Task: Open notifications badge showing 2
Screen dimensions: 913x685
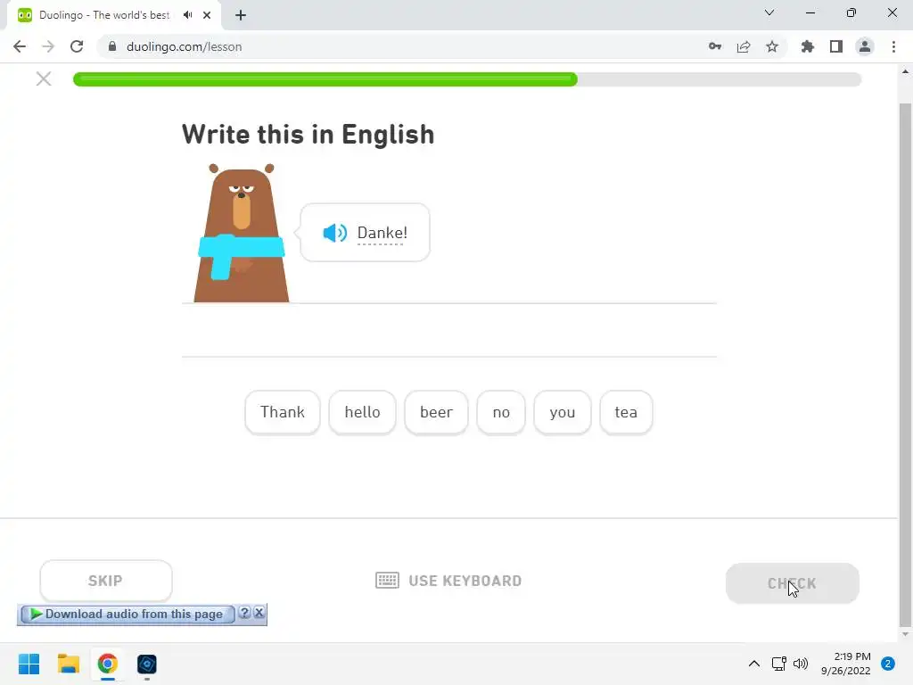Action: (x=888, y=664)
